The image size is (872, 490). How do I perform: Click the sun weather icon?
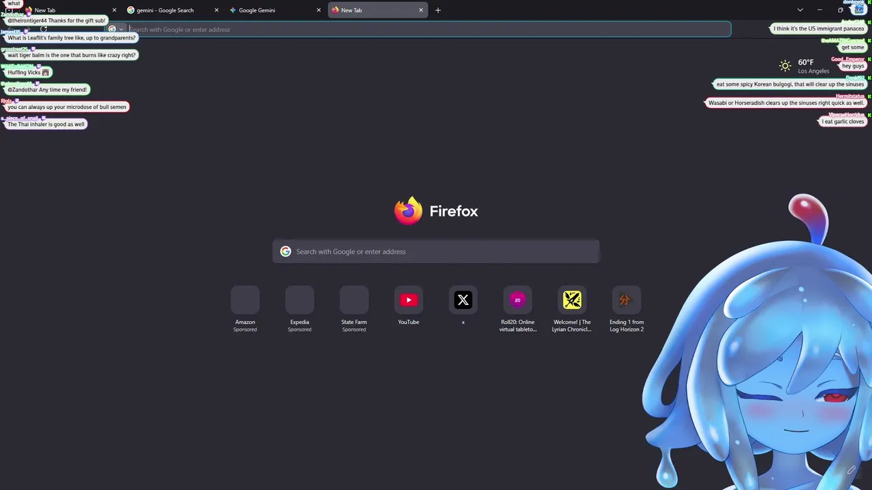coord(785,66)
